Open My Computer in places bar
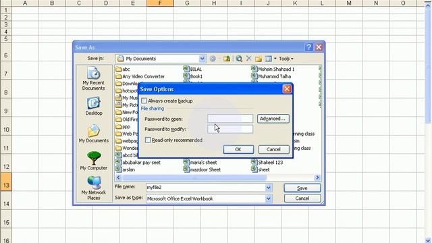The height and width of the screenshot is (243, 432). (94, 161)
